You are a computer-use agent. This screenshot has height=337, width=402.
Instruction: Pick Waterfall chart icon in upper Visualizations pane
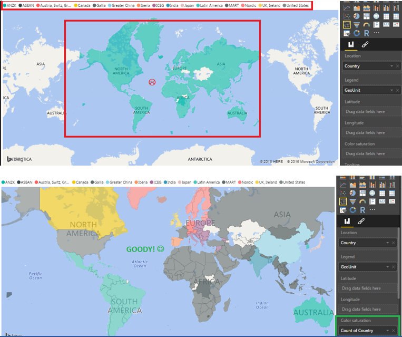(396, 8)
